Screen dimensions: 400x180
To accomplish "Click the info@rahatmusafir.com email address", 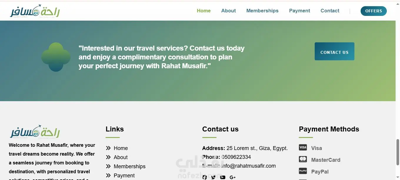I will 249,166.
